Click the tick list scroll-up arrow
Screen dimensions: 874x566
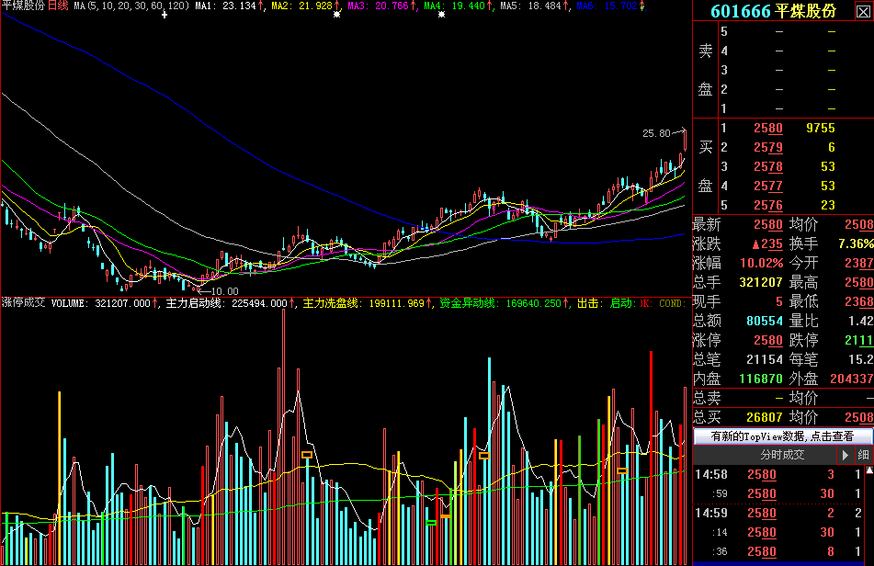point(869,470)
